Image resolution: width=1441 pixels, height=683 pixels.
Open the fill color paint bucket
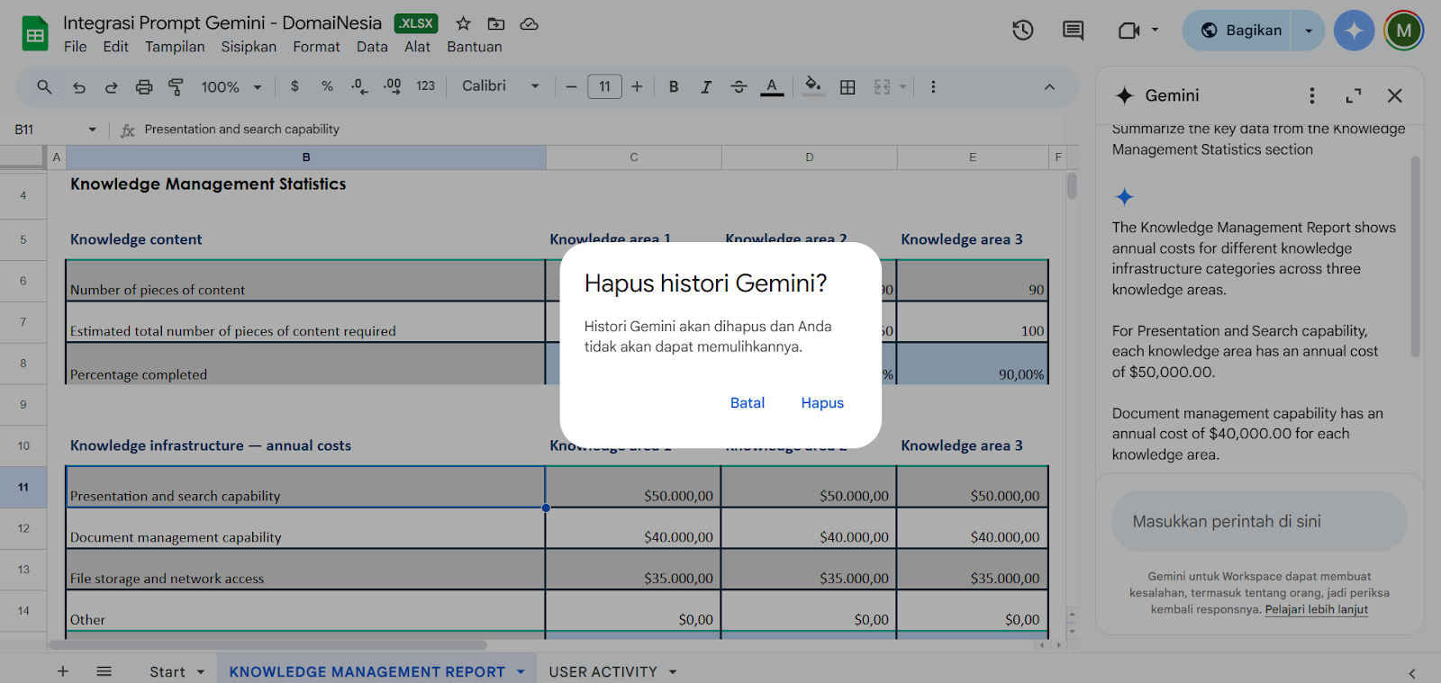coord(812,86)
